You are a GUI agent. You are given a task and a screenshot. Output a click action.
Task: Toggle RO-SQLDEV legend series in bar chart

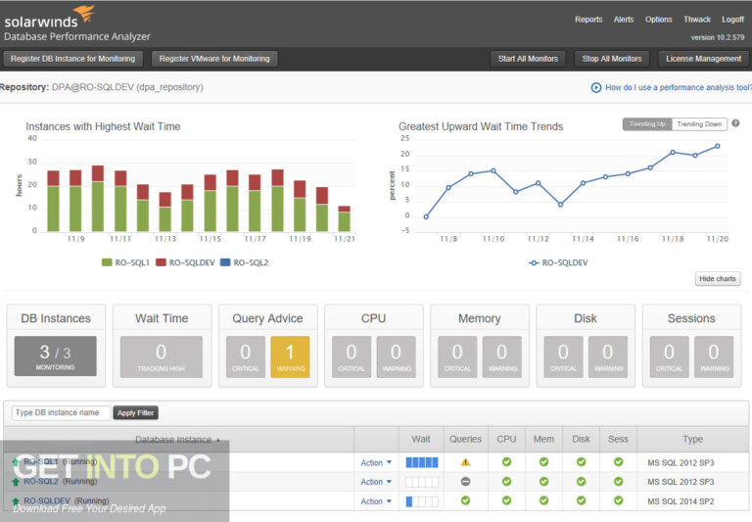(x=186, y=262)
